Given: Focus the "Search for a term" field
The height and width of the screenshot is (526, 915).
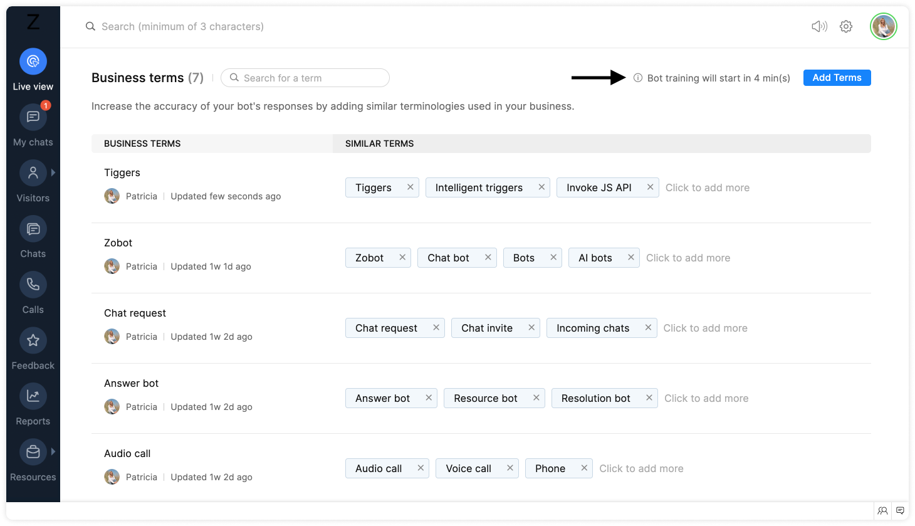Looking at the screenshot, I should (310, 78).
